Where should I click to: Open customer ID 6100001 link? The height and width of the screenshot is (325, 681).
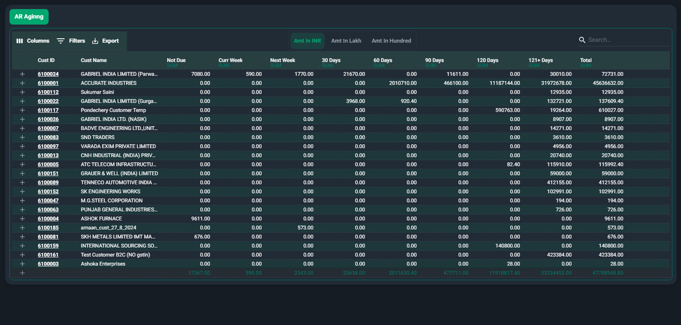point(48,83)
